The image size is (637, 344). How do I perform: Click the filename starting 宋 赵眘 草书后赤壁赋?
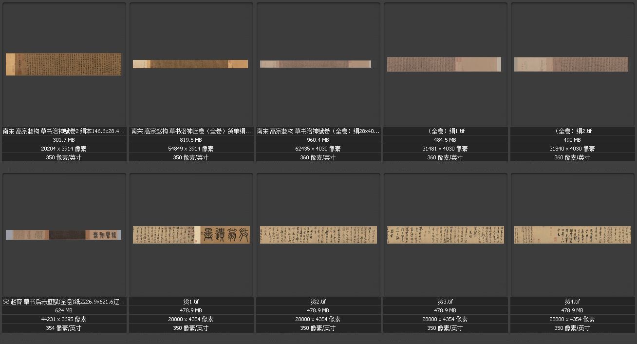[64, 302]
